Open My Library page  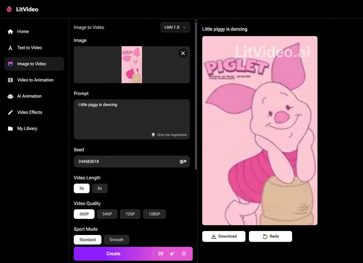[x=34, y=128]
